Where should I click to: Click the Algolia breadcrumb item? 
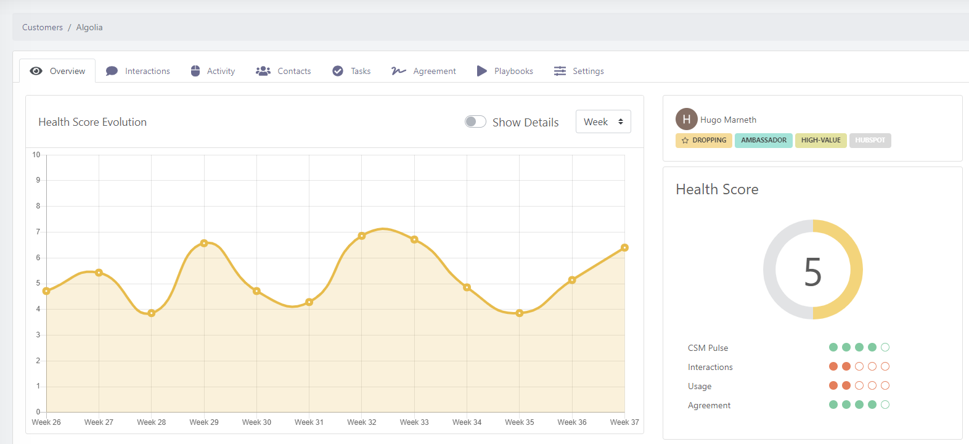coord(89,27)
